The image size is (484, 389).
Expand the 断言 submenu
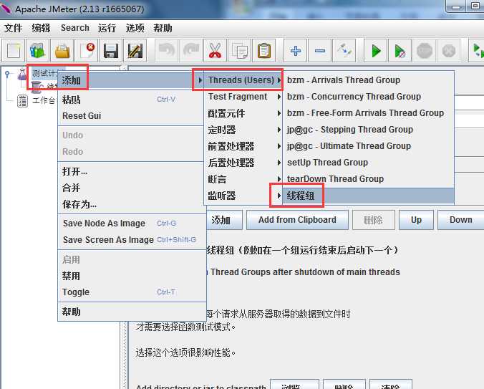243,179
